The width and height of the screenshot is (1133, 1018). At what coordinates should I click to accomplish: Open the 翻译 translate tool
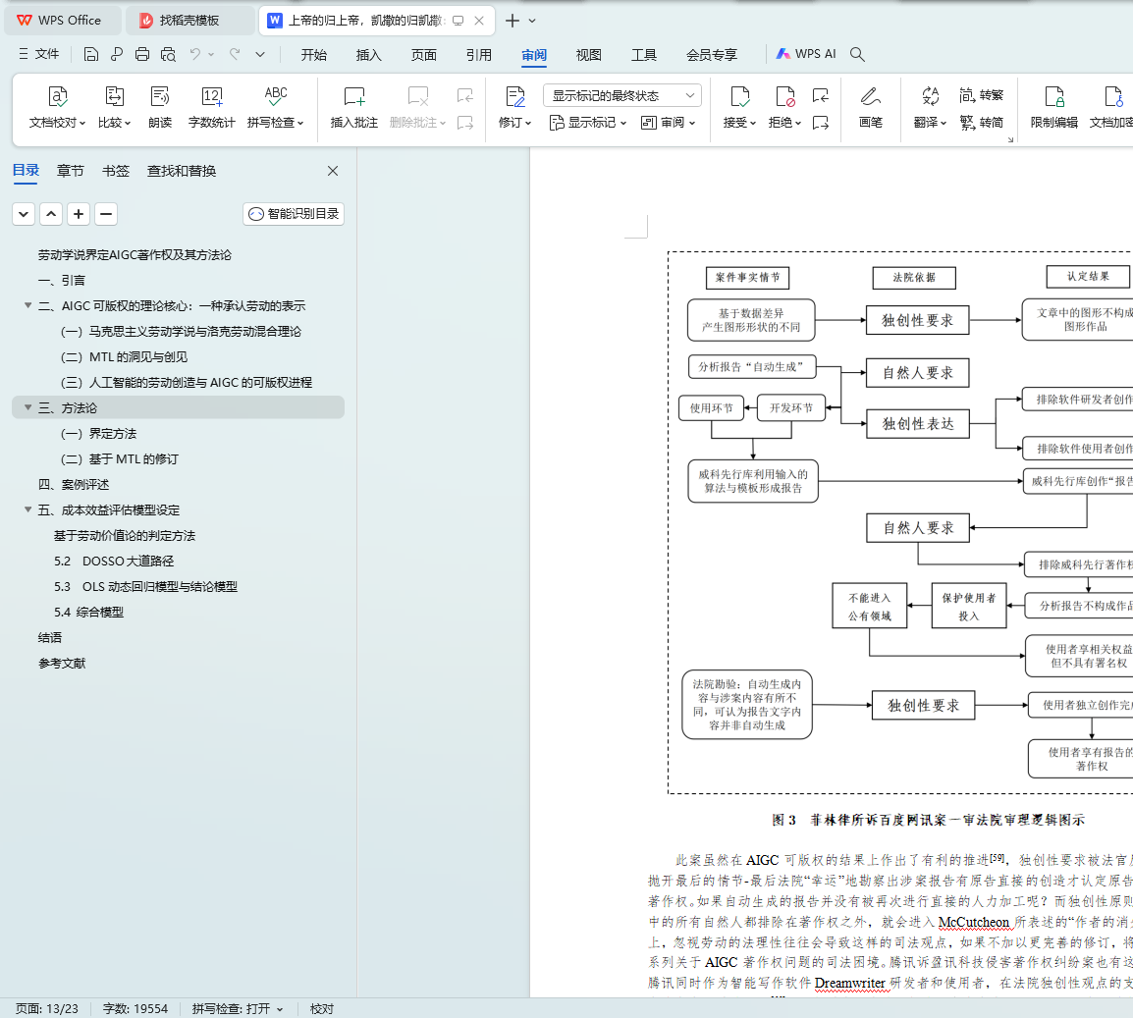click(x=930, y=107)
